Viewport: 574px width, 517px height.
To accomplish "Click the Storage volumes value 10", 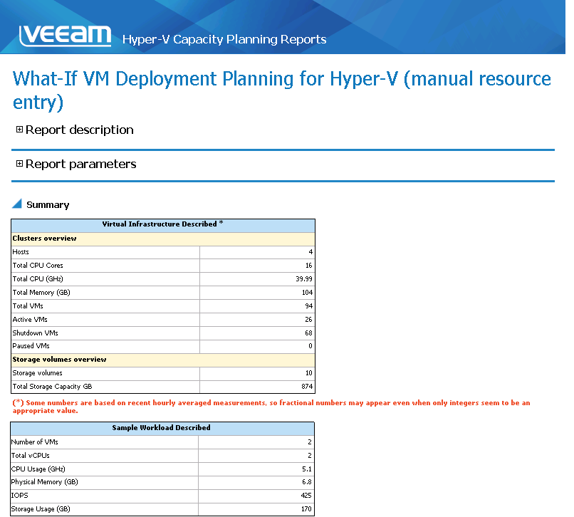I will tap(308, 373).
